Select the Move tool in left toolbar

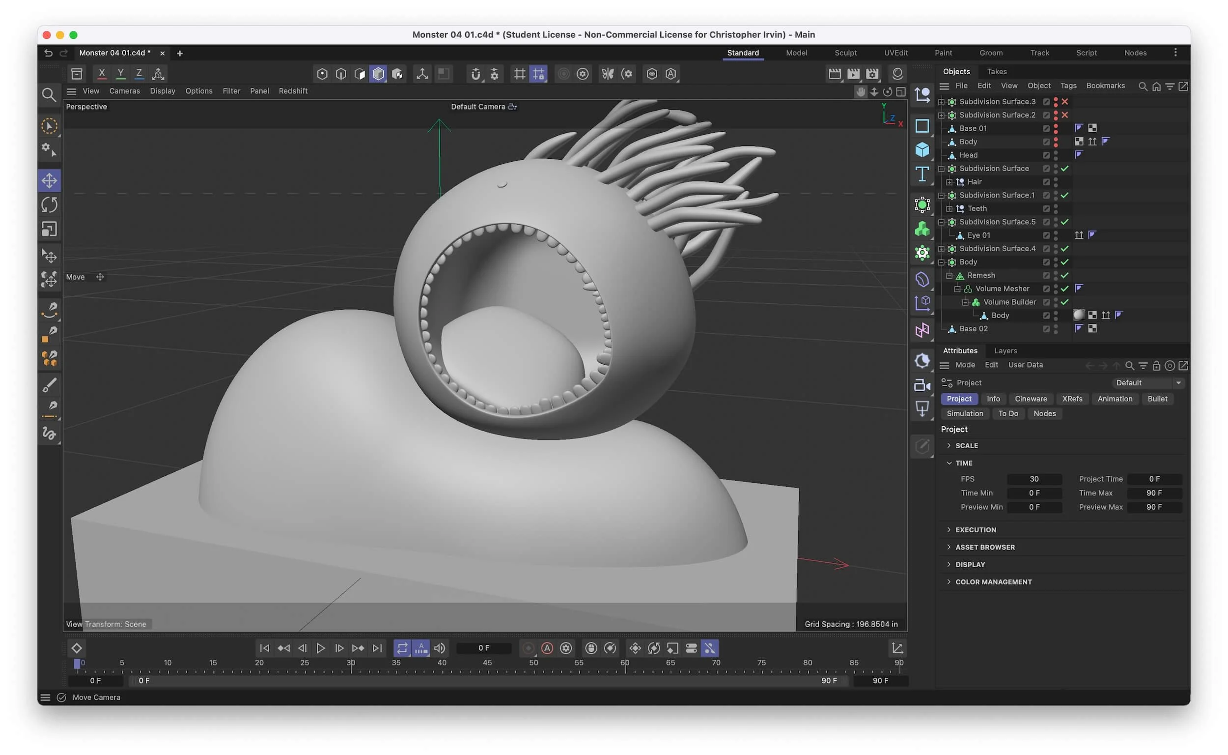[x=49, y=180]
